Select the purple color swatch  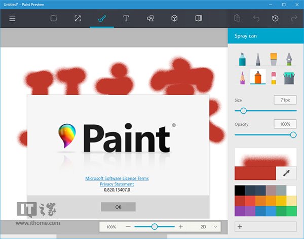tap(240, 211)
